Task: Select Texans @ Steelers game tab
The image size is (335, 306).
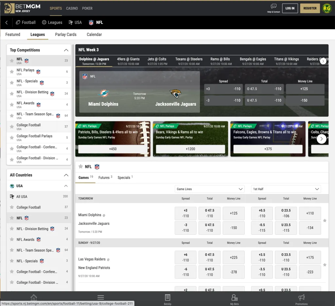Action: (x=189, y=61)
